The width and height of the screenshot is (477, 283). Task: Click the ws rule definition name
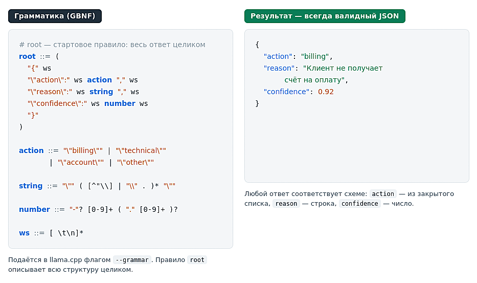[25, 233]
